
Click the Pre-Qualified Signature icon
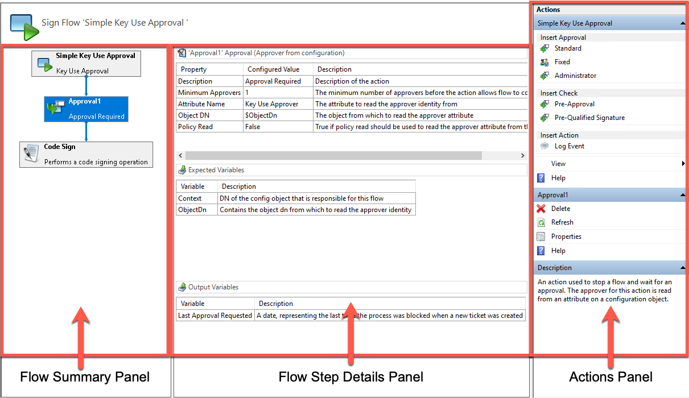point(544,118)
